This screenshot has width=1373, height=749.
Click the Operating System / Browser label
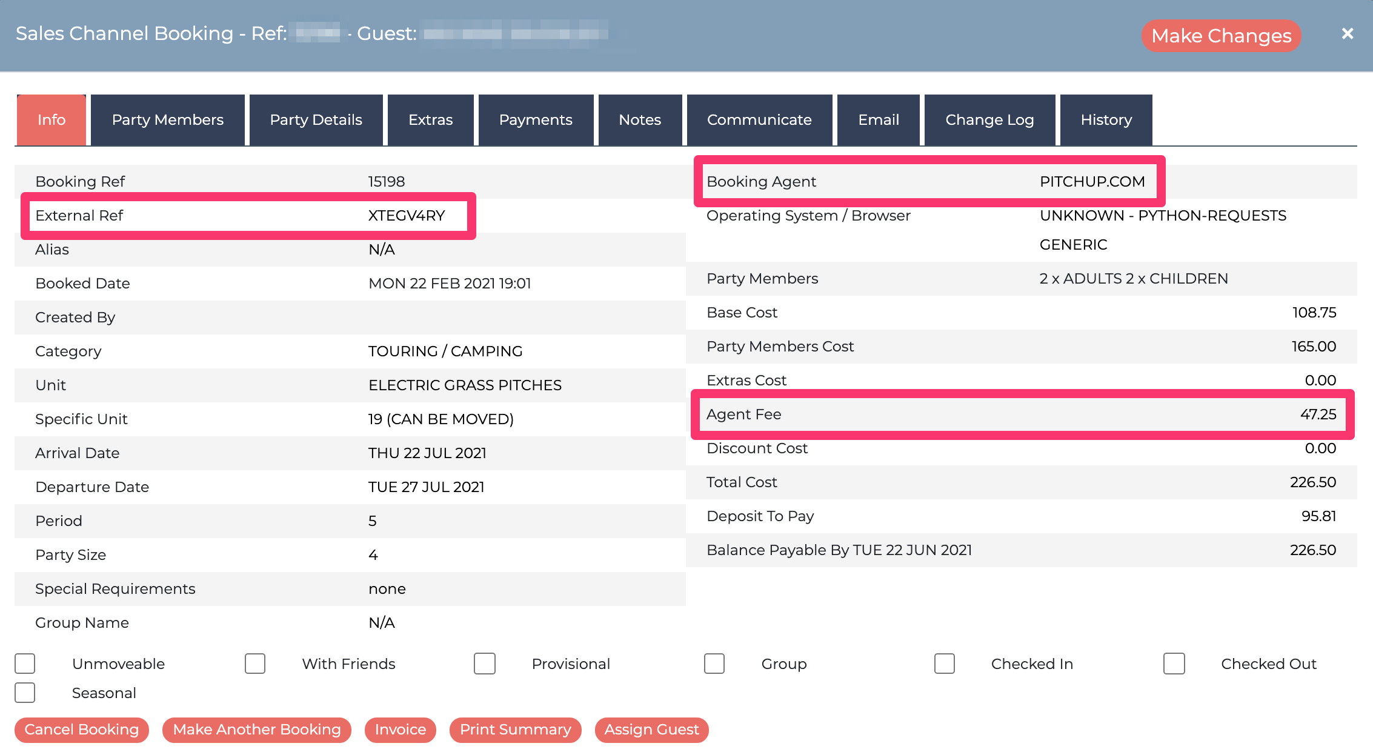808,216
